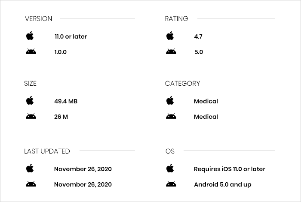Click the Apple icon under Last Updated

tap(30, 169)
